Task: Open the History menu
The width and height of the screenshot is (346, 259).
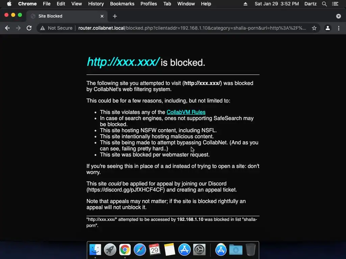Action: [96, 4]
